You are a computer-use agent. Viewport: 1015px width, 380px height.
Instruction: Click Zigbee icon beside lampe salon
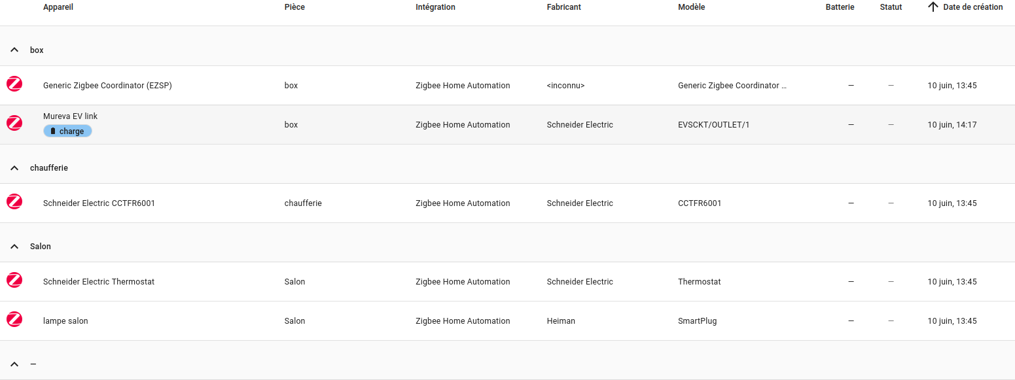14,319
